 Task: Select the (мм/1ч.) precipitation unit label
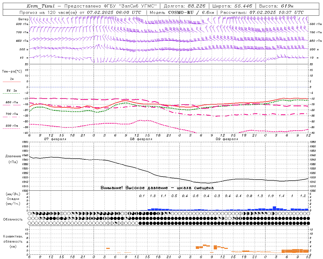click(13, 204)
